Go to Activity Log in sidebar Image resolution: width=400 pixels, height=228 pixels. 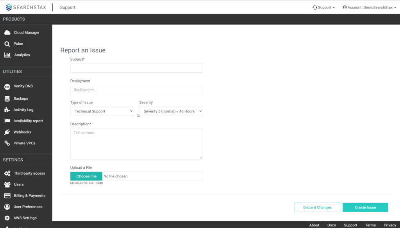tap(23, 110)
